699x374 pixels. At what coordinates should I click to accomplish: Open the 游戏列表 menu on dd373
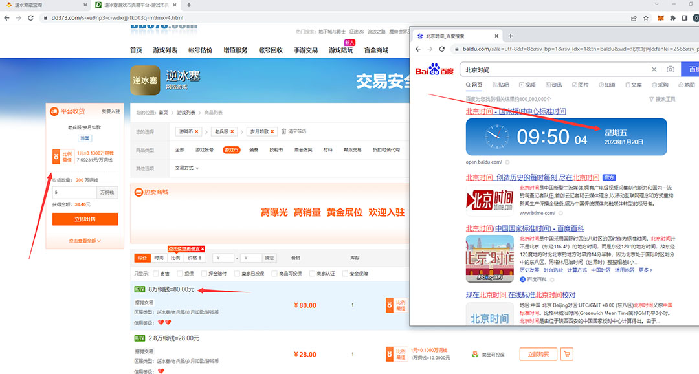[163, 49]
